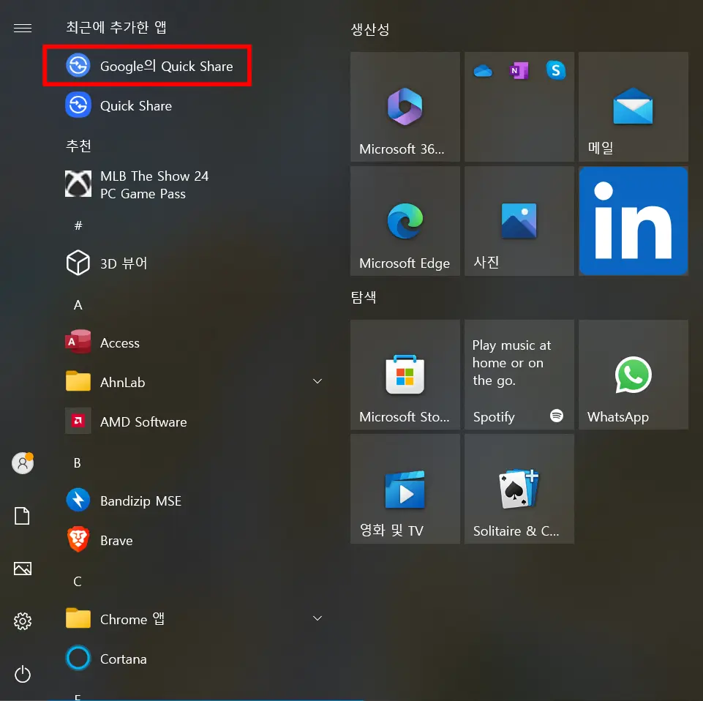Screen dimensions: 703x701
Task: Open the WhatsApp tile
Action: (x=633, y=375)
